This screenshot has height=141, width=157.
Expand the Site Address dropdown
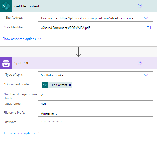(x=146, y=18)
